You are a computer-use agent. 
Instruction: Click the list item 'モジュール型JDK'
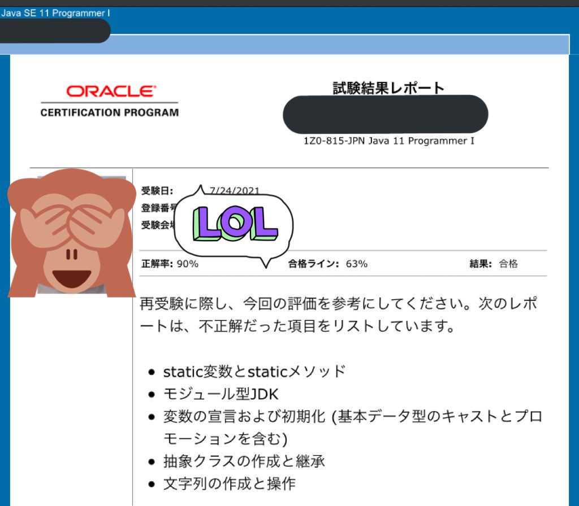(x=221, y=394)
